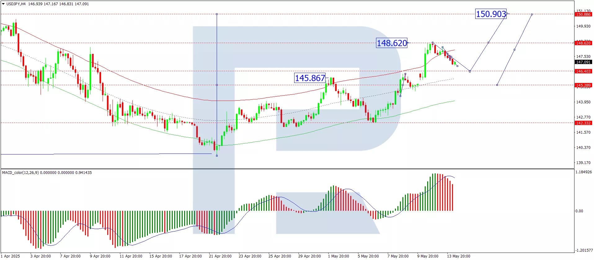Click the red 146.403 price axis tag

pos(583,71)
